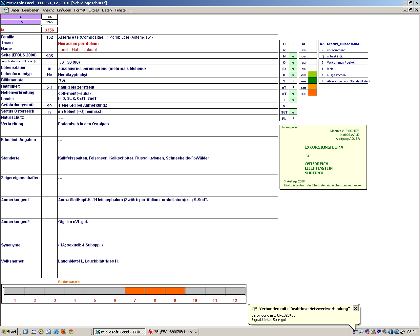Minimize the workbook window in menu bar
The image size is (420, 336).
(405, 10)
